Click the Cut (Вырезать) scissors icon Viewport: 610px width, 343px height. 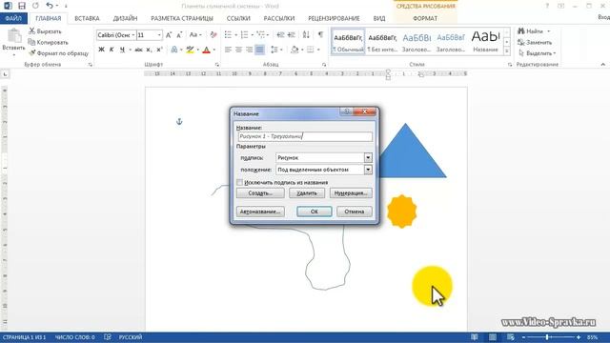tap(31, 31)
